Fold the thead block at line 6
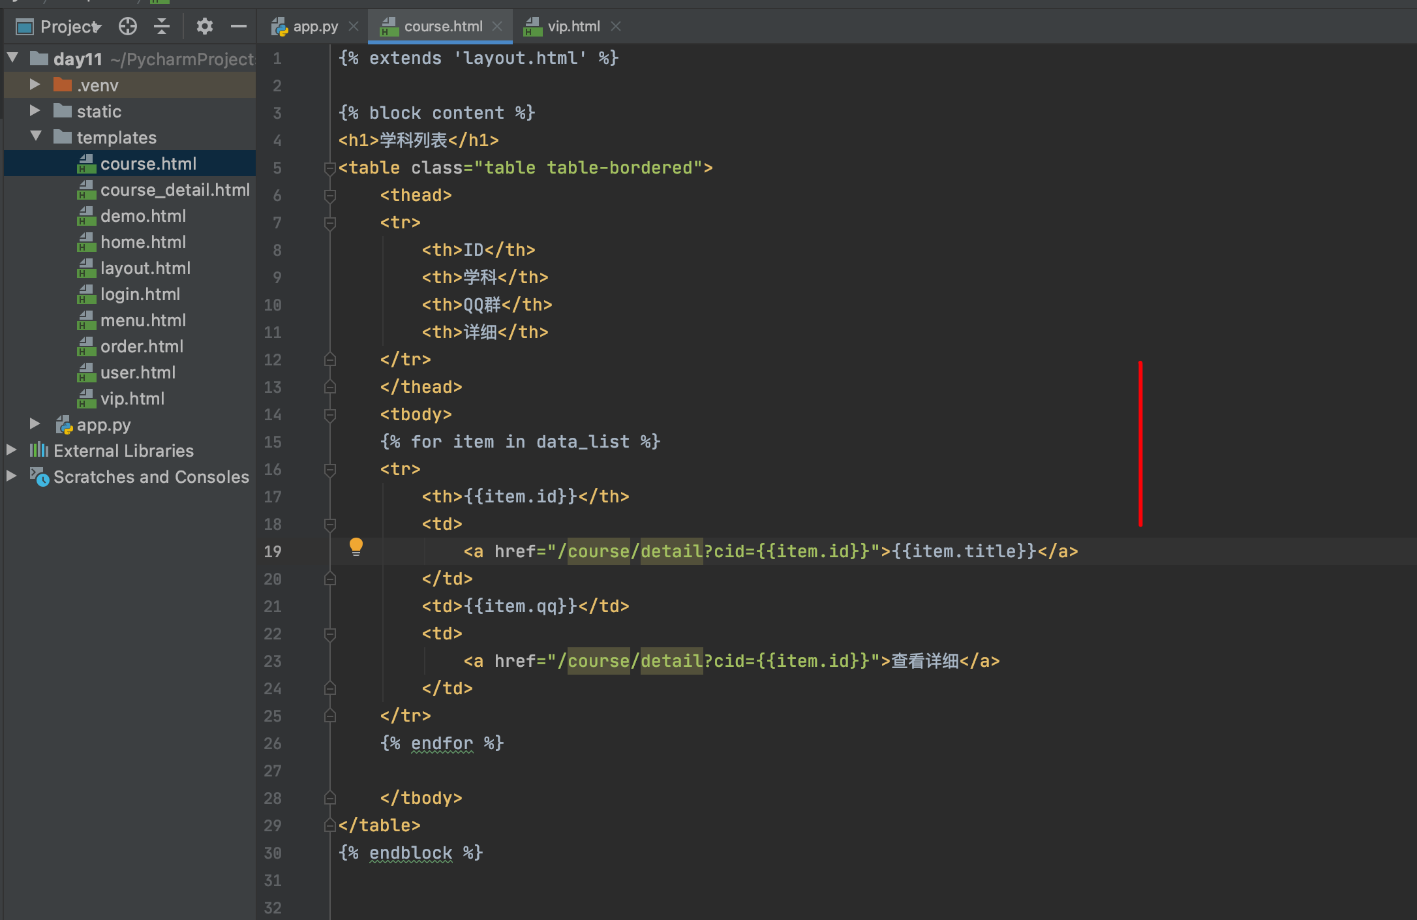This screenshot has width=1417, height=920. tap(329, 196)
